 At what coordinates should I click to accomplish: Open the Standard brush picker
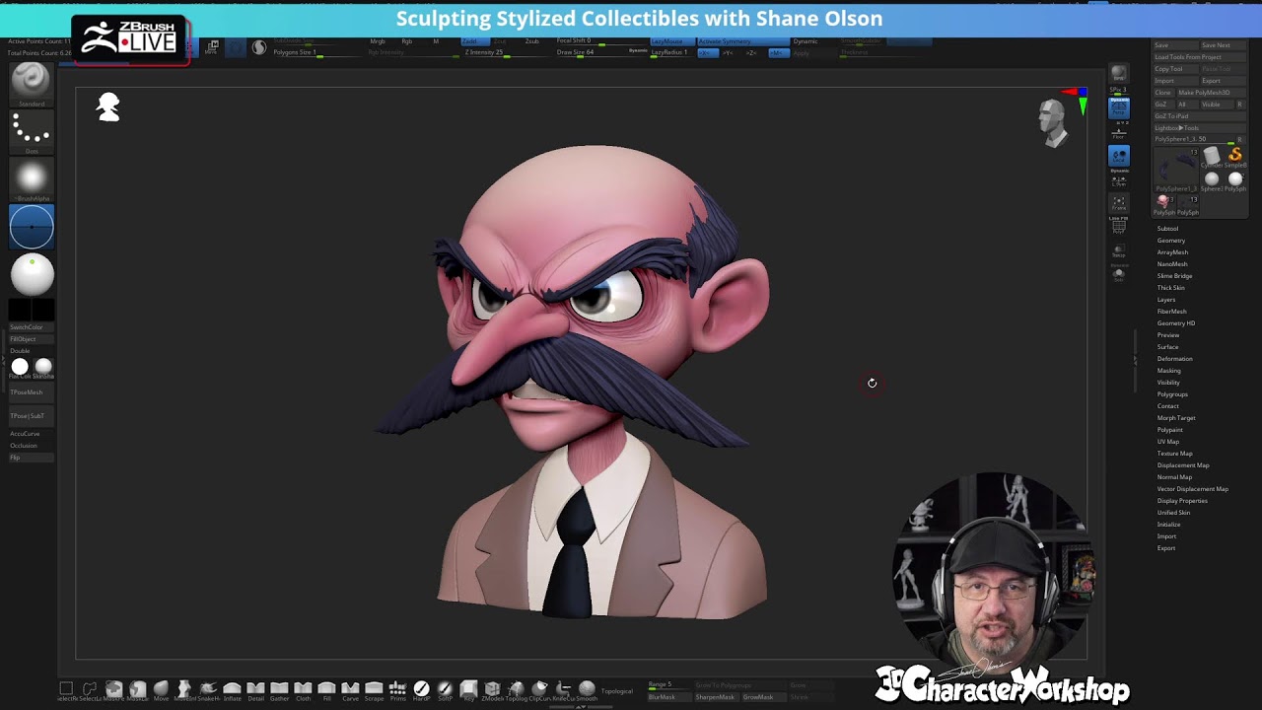[31, 83]
